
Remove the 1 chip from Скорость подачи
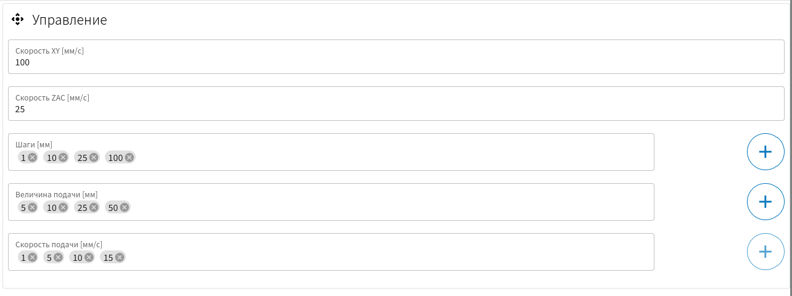pos(32,257)
